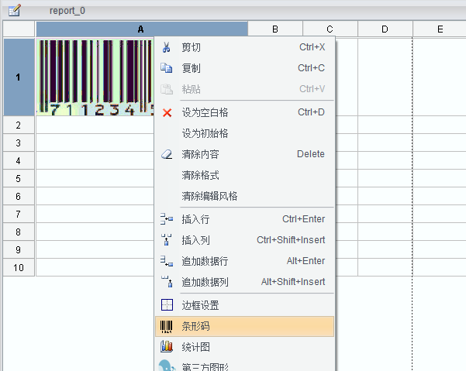Screen dimensions: 466x371
Task: Choose 追加数据列 from the menu
Action: click(x=245, y=282)
